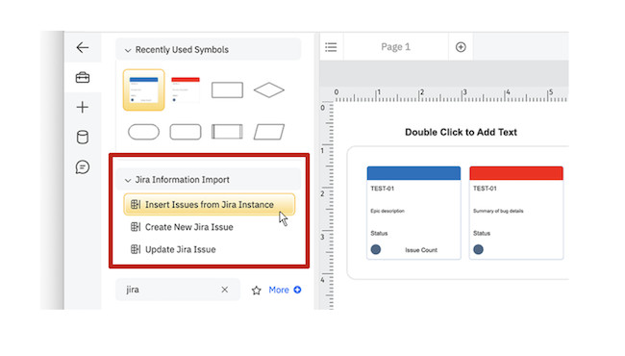Click status dot on blue epic card

tap(375, 249)
